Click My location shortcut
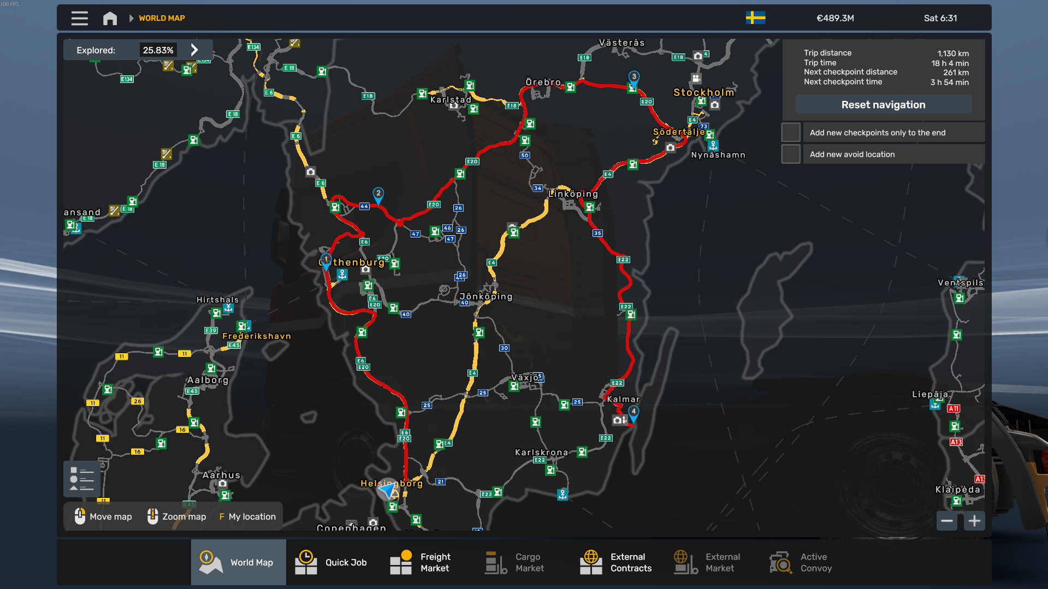This screenshot has width=1048, height=589. [247, 516]
